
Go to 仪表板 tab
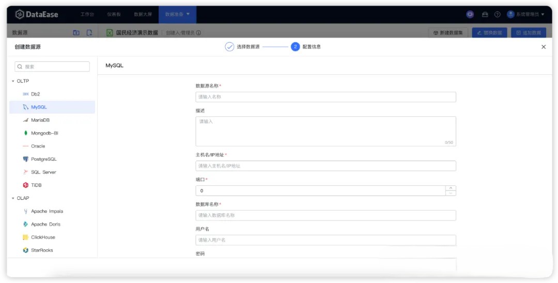(x=114, y=14)
